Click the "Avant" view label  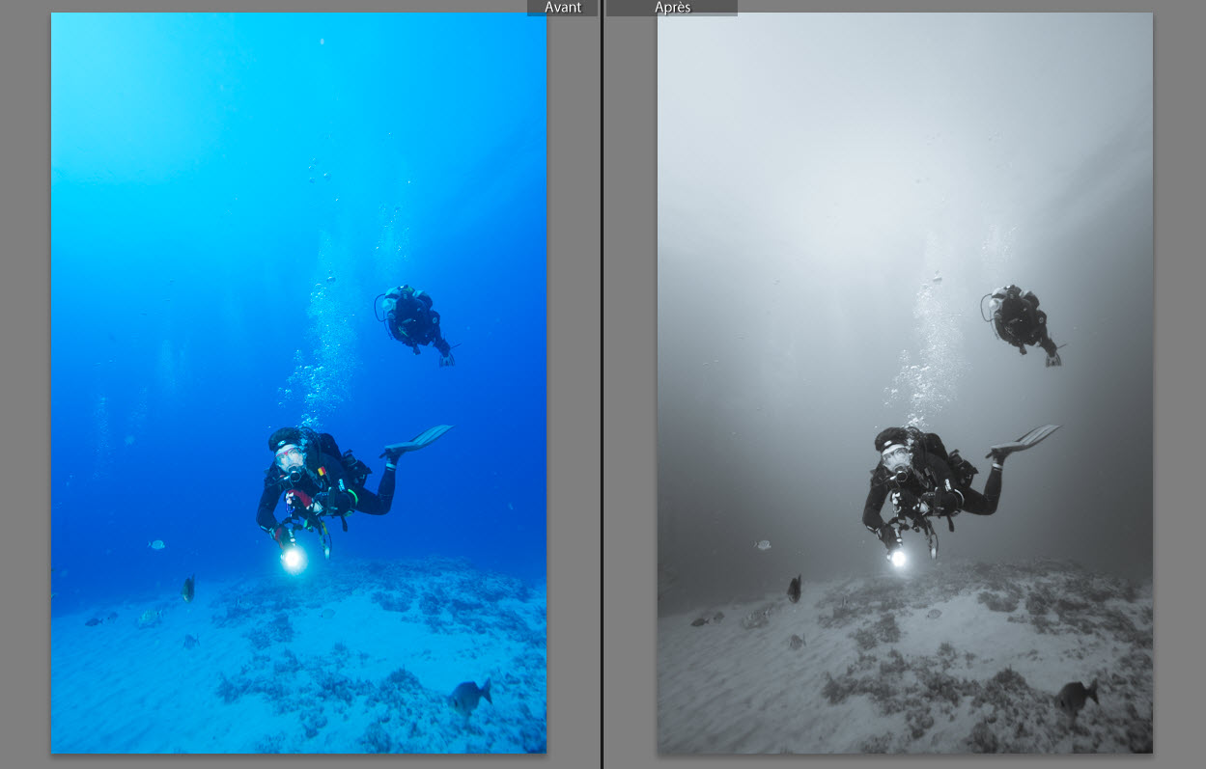click(x=563, y=8)
